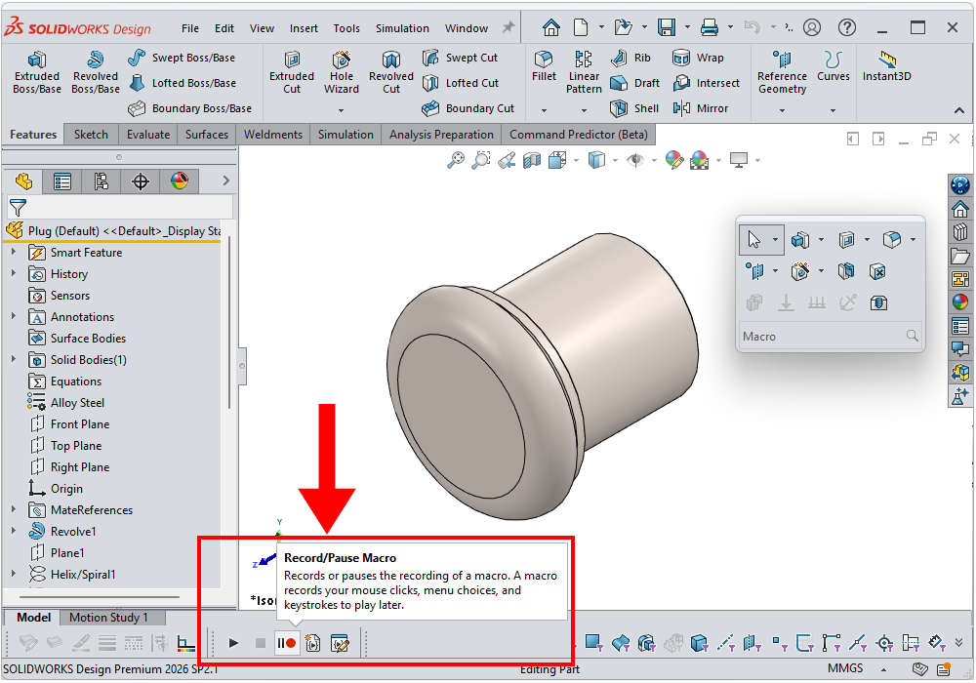Switch to the Sketch tab
This screenshot has height=683, width=976.
pyautogui.click(x=91, y=135)
